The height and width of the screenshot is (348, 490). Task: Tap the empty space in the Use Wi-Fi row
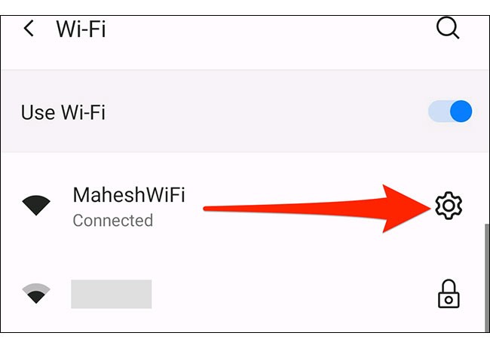click(x=264, y=113)
